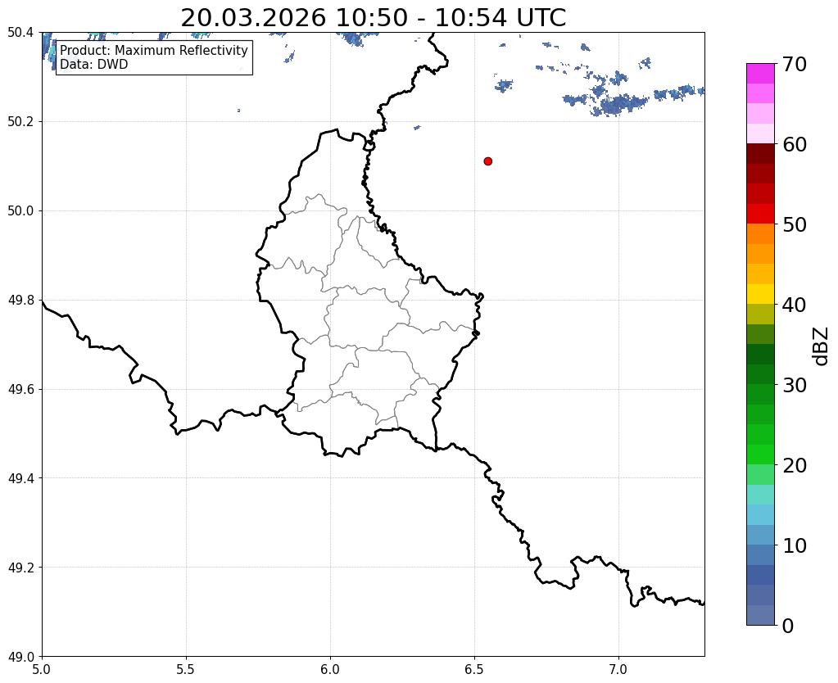Click the 0 tick label on the colorbar
The width and height of the screenshot is (838, 683).
[788, 626]
